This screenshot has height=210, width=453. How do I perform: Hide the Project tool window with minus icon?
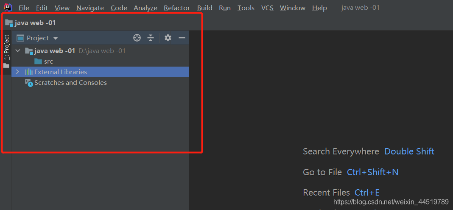click(x=182, y=38)
